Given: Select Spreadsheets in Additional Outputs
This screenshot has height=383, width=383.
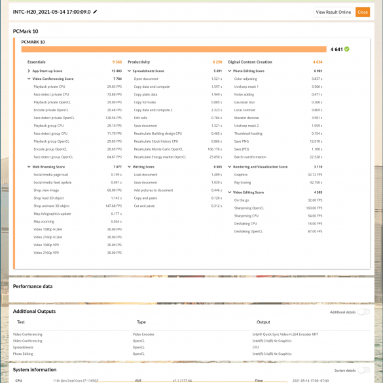Looking at the screenshot, I should pyautogui.click(x=23, y=348).
